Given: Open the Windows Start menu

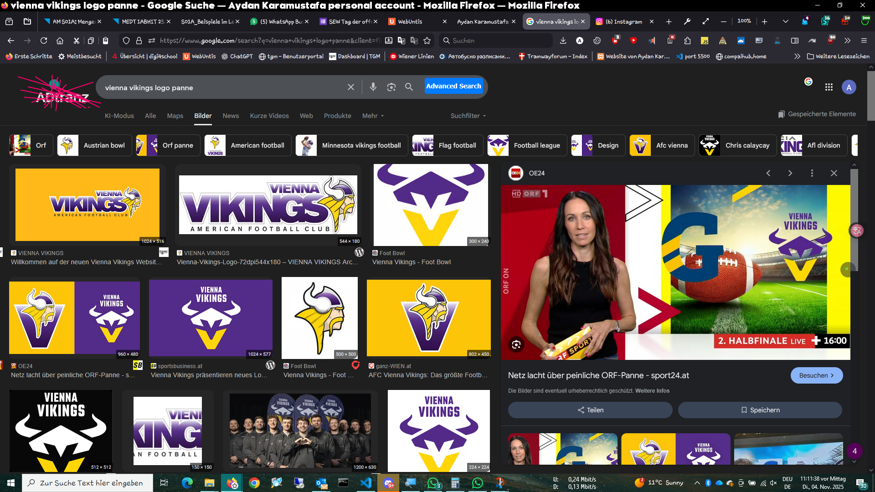Looking at the screenshot, I should (11, 483).
